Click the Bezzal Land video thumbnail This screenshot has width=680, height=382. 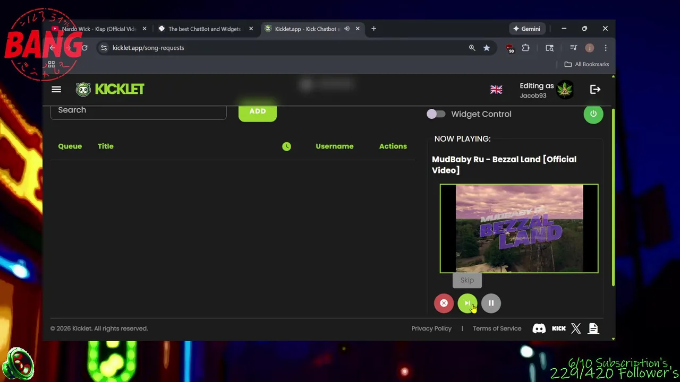point(519,228)
